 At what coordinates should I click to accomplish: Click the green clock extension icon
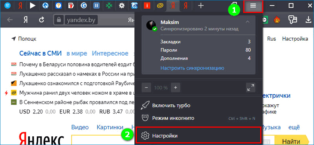(x=265, y=19)
